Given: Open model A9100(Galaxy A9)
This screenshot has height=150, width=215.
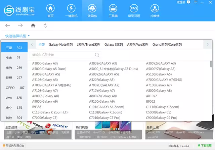Looking at the screenshot, I should [x=102, y=101].
